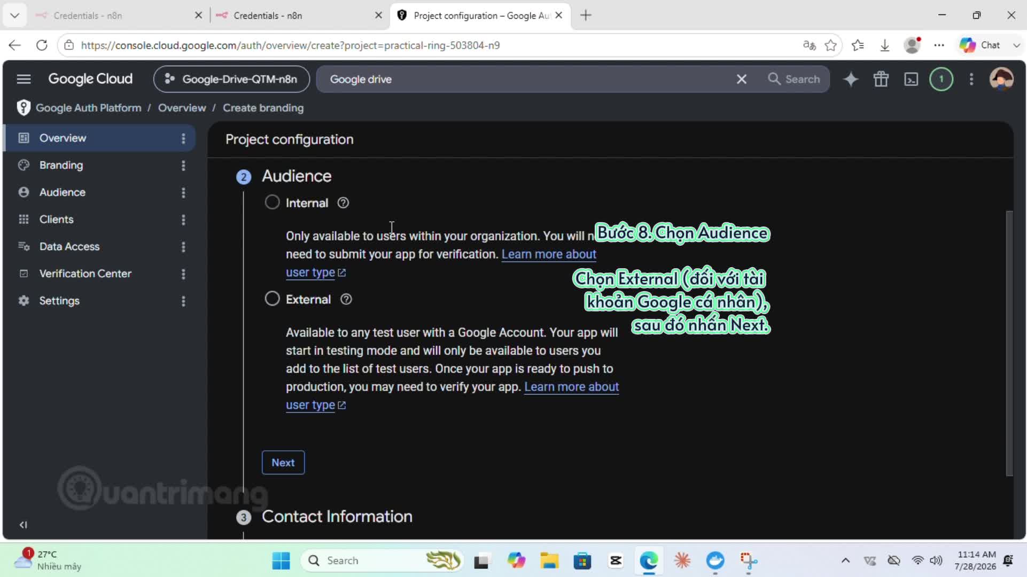This screenshot has height=577, width=1027.
Task: Open Overview item more options dots
Action: (183, 138)
